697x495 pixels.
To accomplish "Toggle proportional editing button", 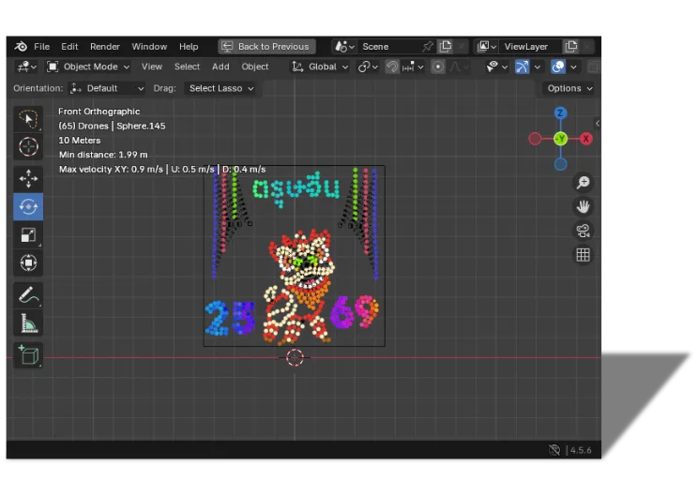I will (438, 67).
